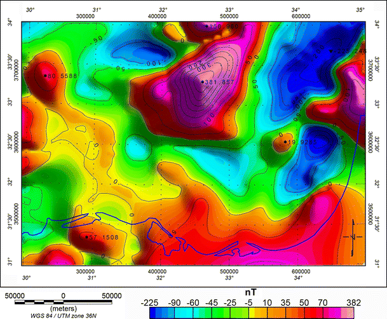The image size is (387, 319).
Task: Select 300000 easting label on the bottom axis
Action: (x=85, y=271)
